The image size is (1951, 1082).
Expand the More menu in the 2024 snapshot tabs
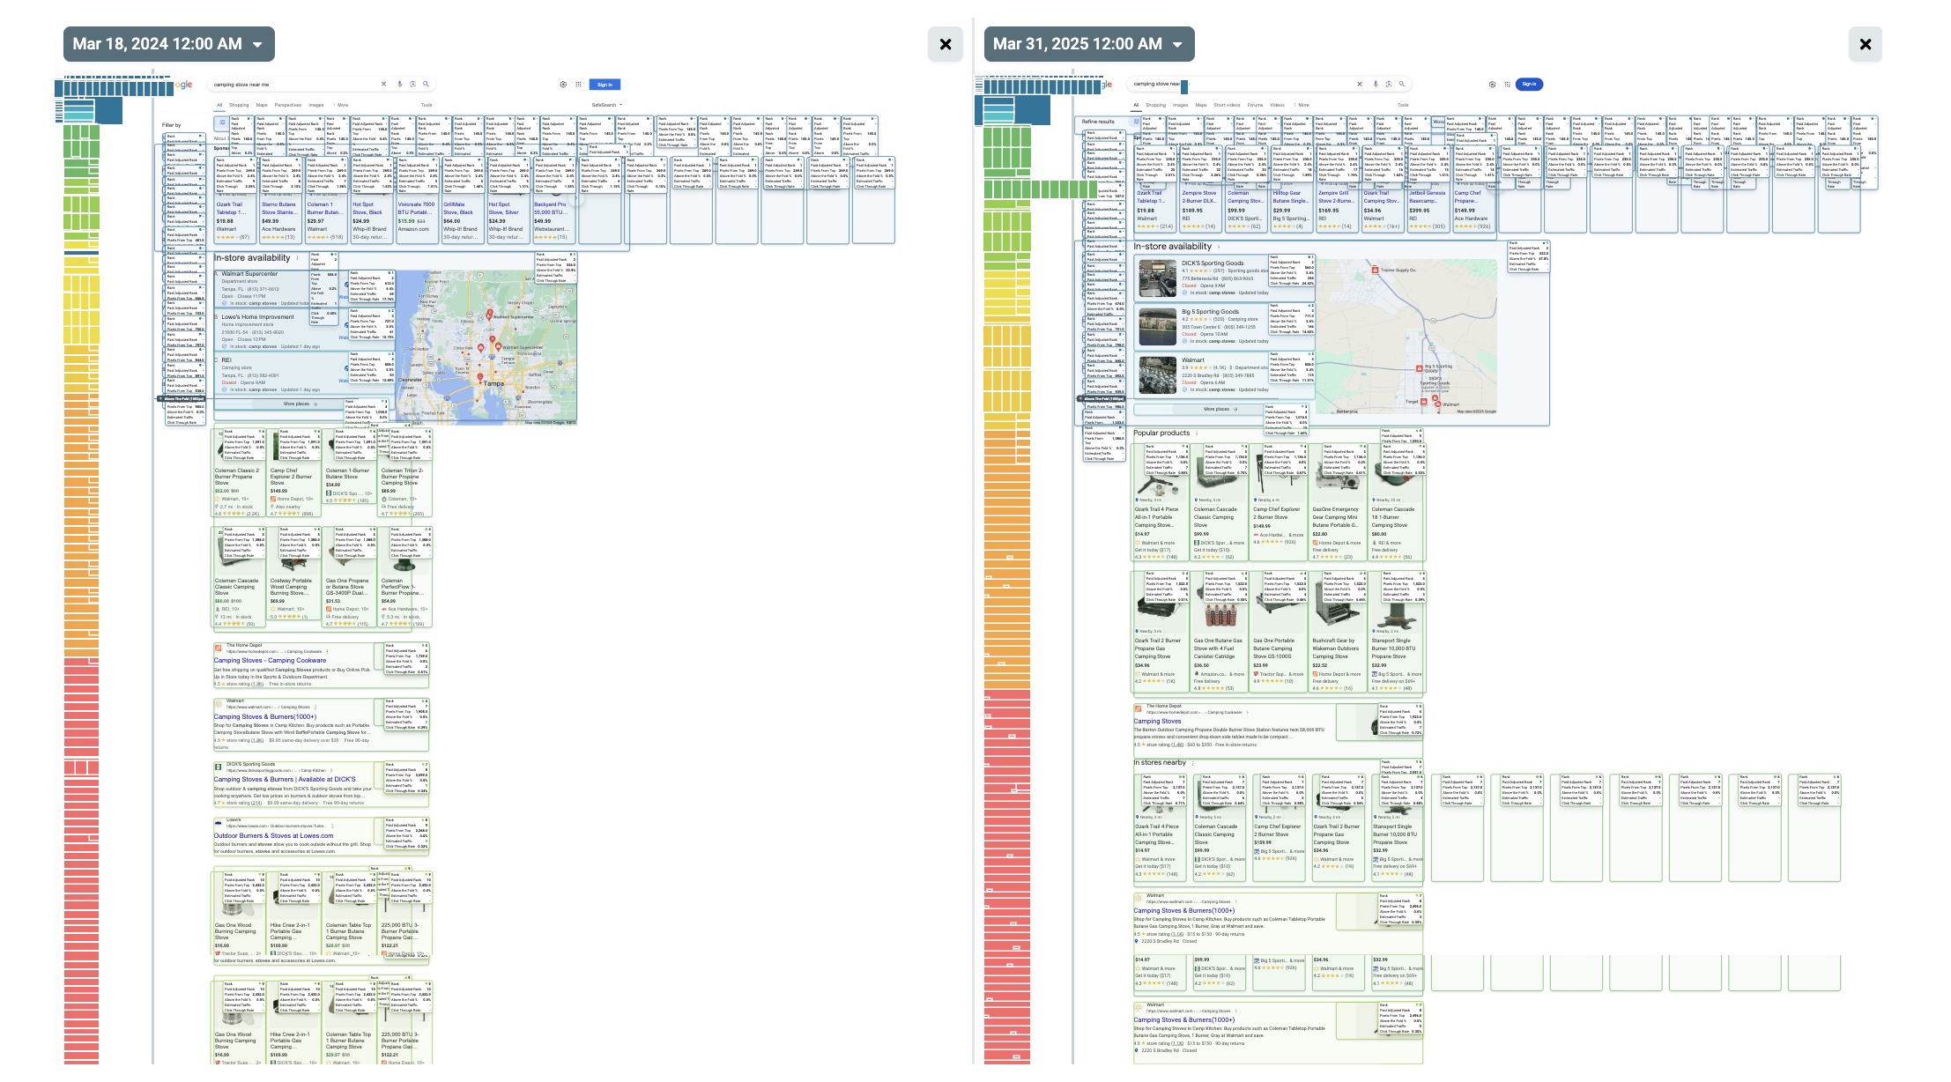[x=342, y=105]
